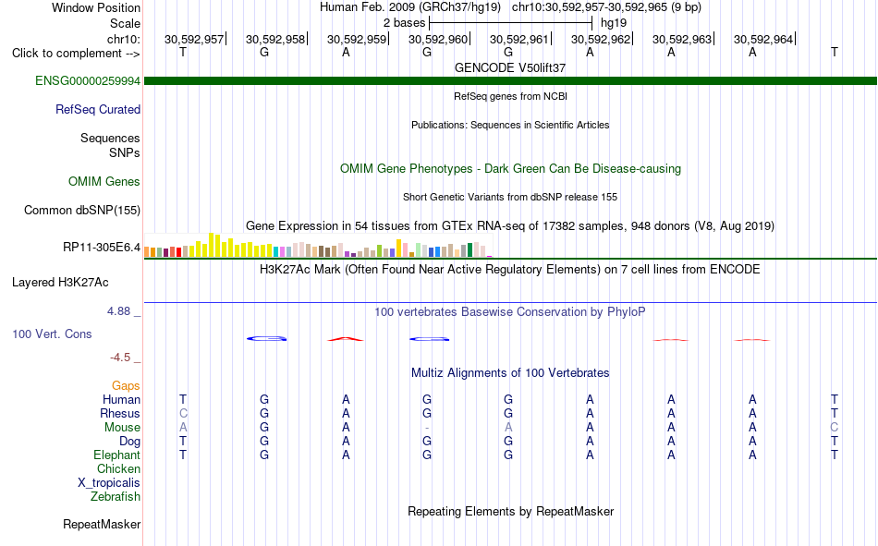
Task: Click the faded C ending the Mouse row
Action: [x=835, y=427]
